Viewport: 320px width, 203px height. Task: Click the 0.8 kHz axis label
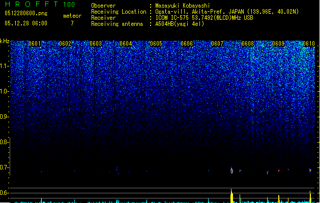tap(5, 142)
